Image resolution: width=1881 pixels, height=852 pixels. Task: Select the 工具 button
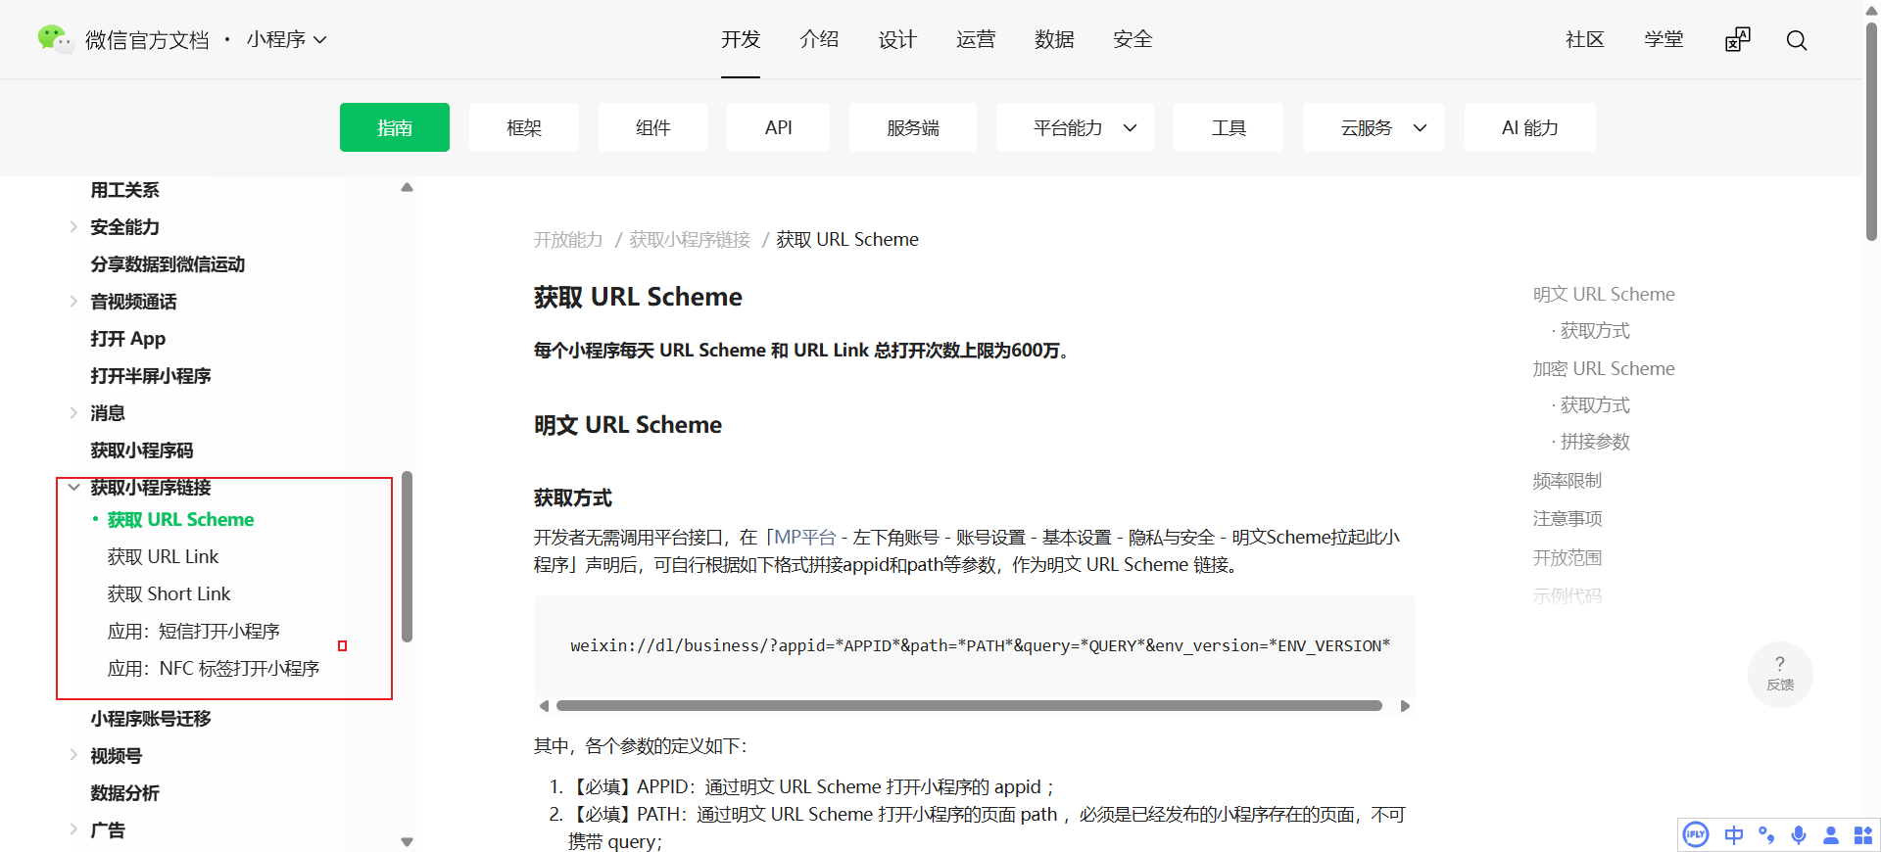point(1229,127)
